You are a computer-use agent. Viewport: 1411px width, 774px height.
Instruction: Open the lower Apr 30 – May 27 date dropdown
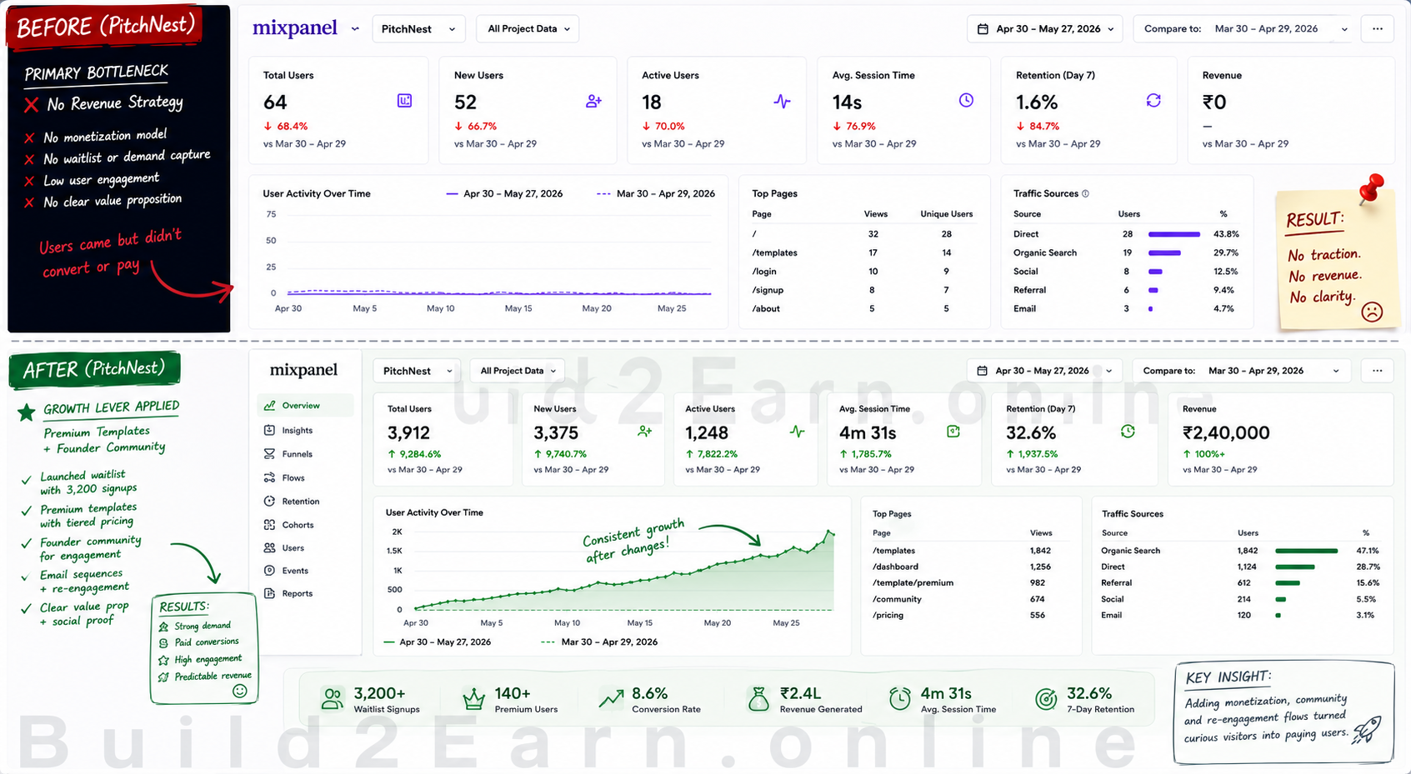click(x=1044, y=371)
